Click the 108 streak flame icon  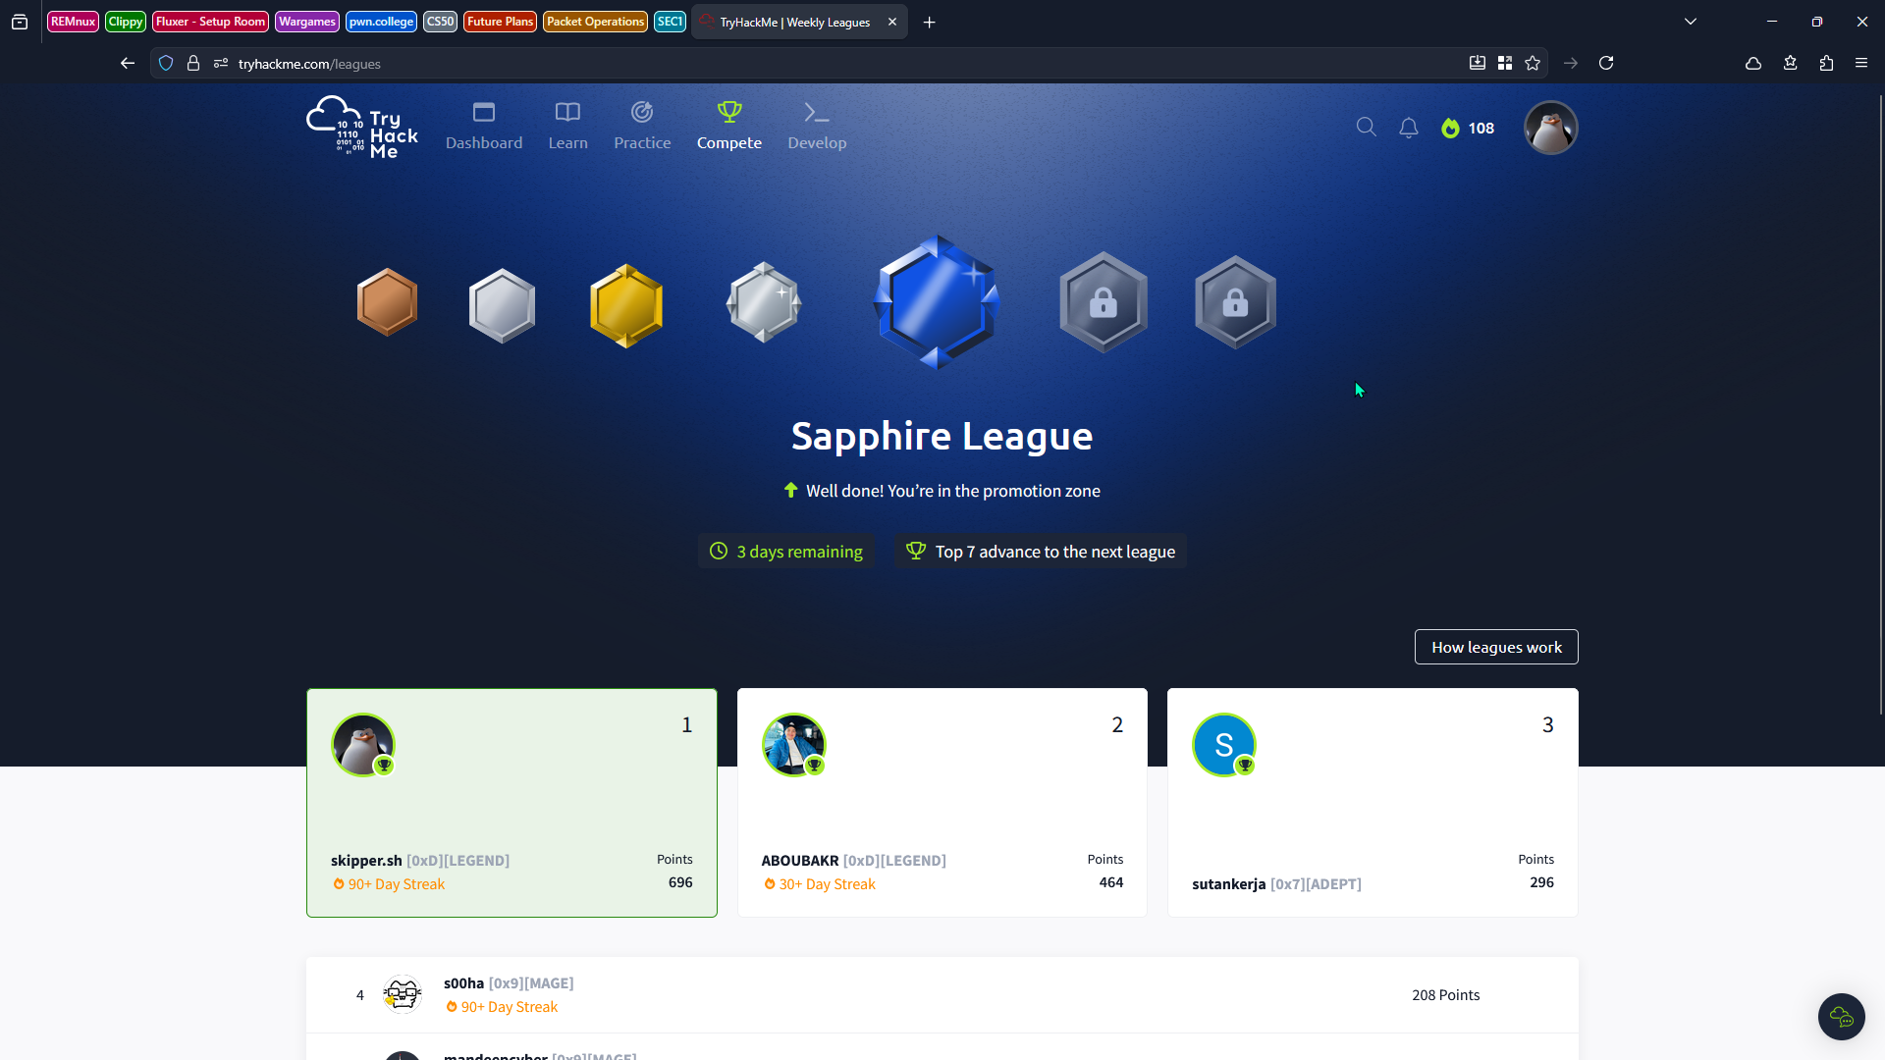(1450, 129)
